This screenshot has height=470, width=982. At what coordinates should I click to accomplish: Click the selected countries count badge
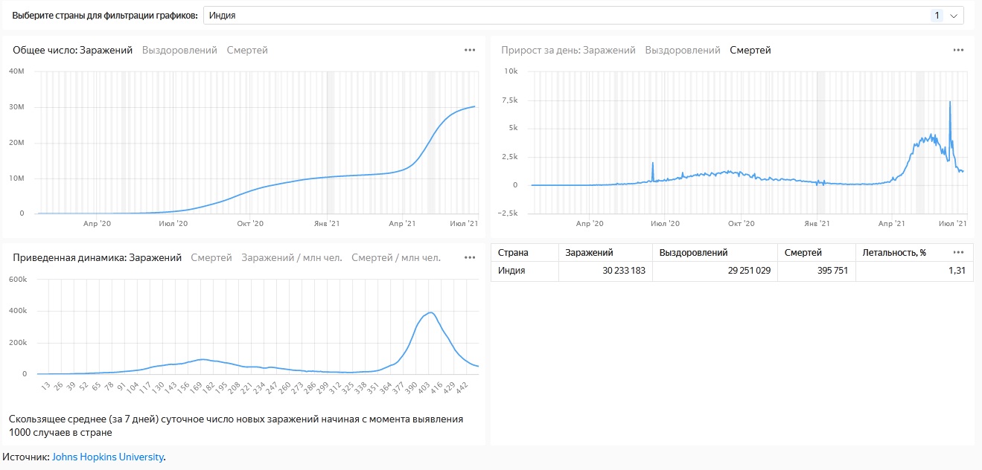pos(936,16)
